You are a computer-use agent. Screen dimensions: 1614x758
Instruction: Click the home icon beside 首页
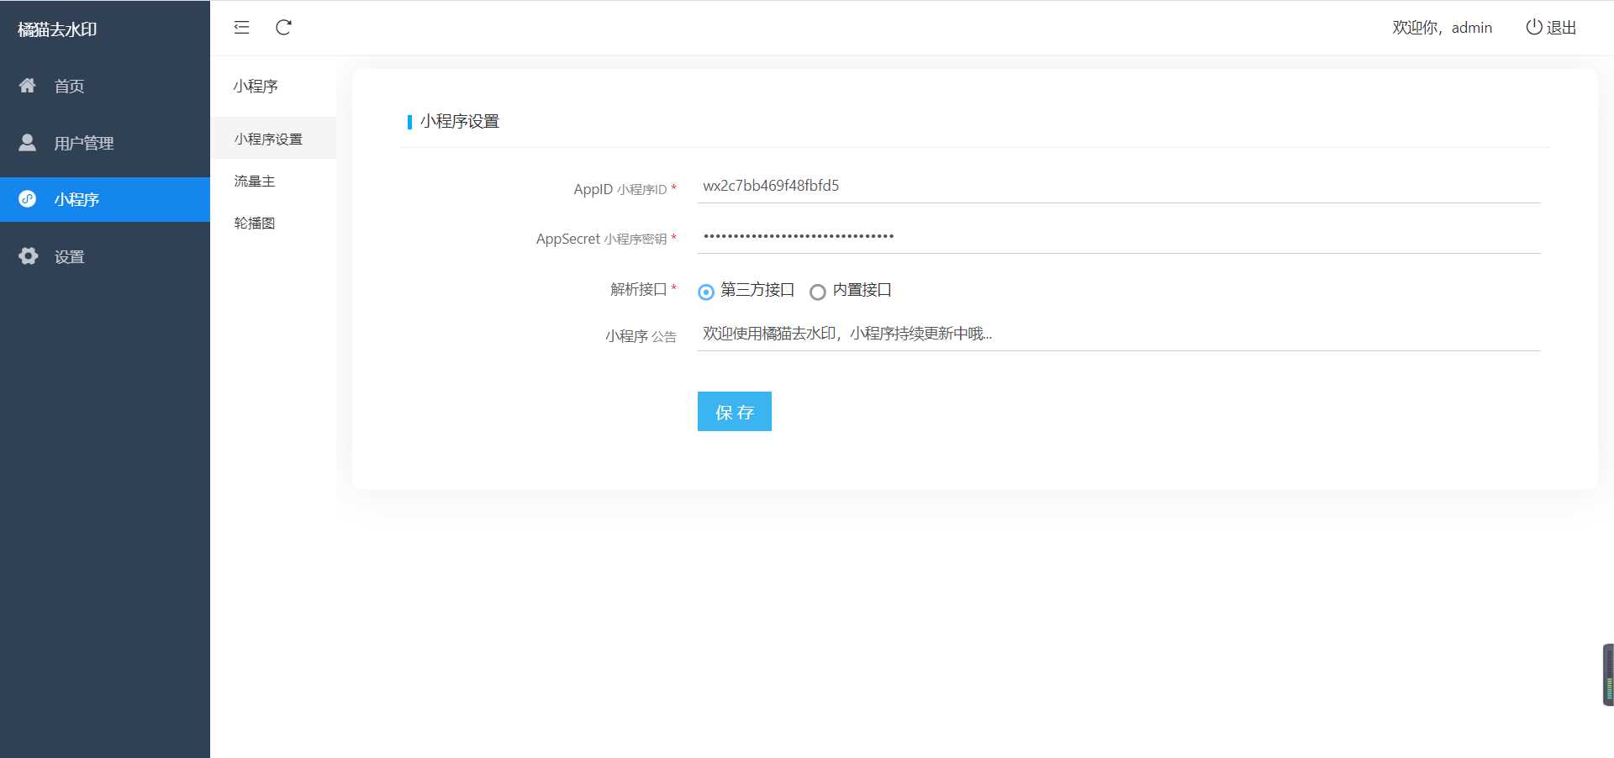click(27, 85)
